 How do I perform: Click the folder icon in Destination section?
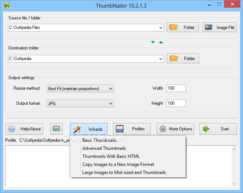click(174, 58)
